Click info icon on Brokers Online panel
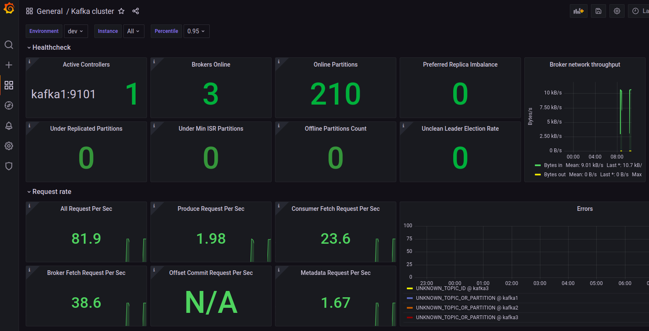649x331 pixels. pyautogui.click(x=154, y=62)
